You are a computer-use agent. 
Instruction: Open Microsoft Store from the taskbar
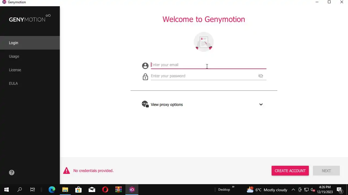point(79,190)
